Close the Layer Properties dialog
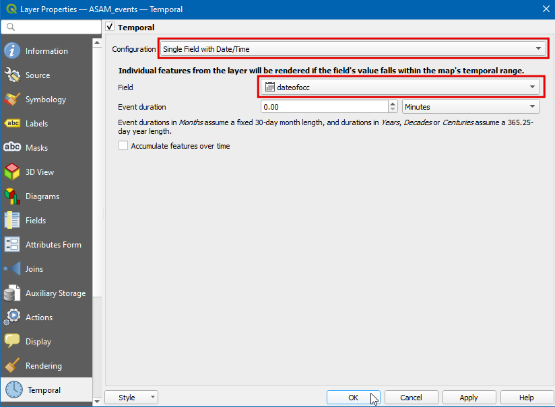Image resolution: width=555 pixels, height=407 pixels. pos(546,9)
